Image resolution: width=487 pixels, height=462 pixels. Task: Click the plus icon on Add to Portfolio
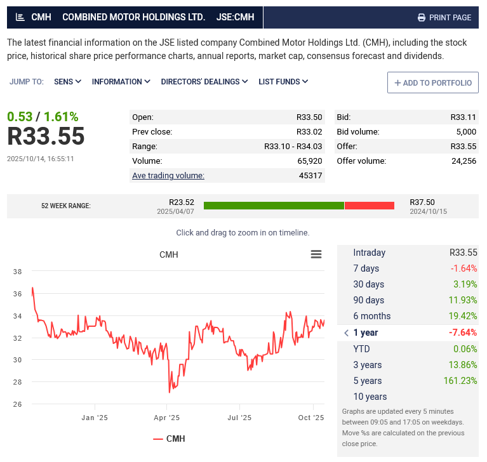tap(397, 83)
